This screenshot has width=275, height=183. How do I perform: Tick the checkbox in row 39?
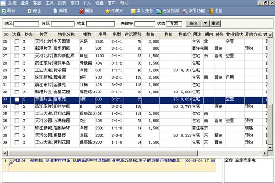17,142
